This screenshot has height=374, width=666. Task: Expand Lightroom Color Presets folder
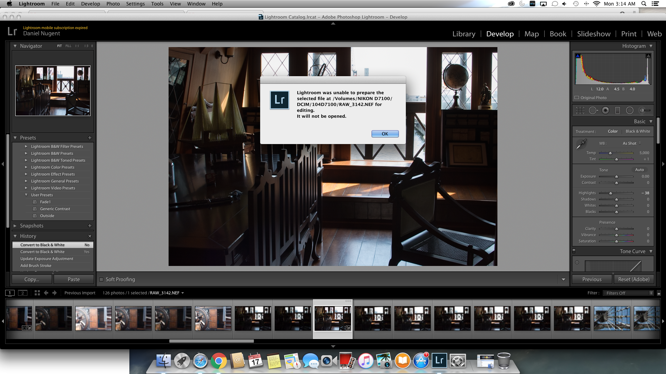(x=26, y=167)
